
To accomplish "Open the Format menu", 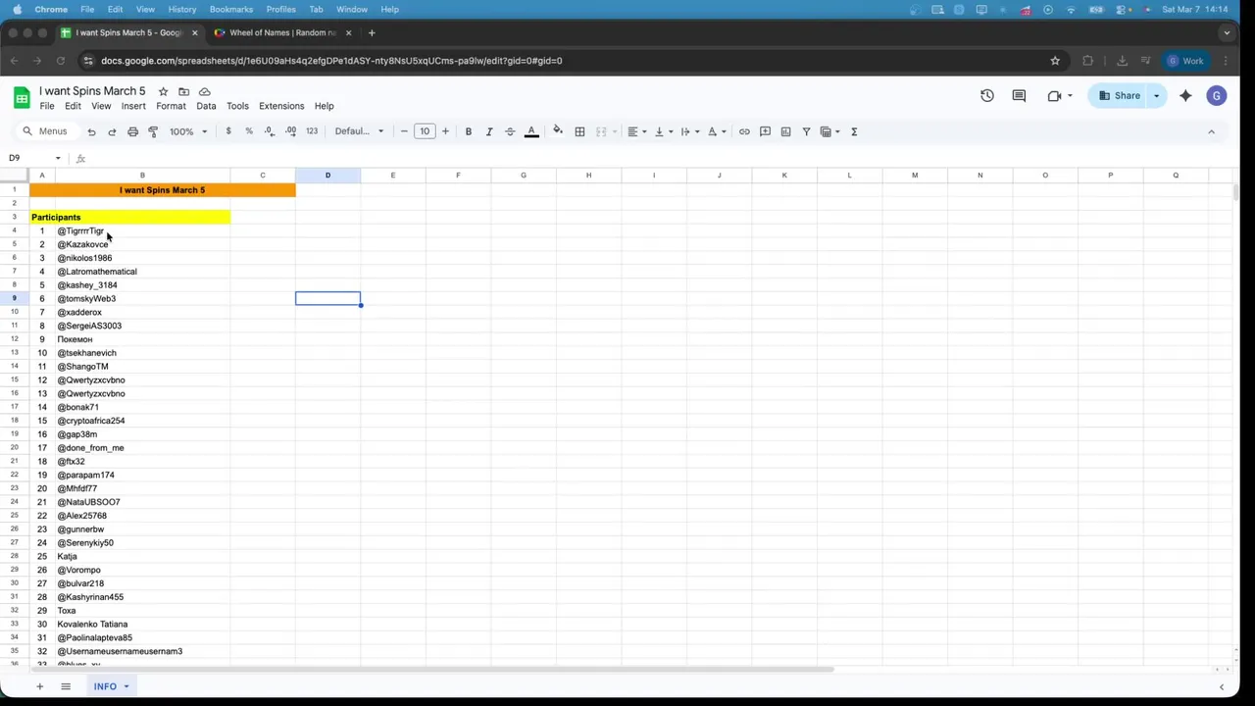I will coord(171,106).
